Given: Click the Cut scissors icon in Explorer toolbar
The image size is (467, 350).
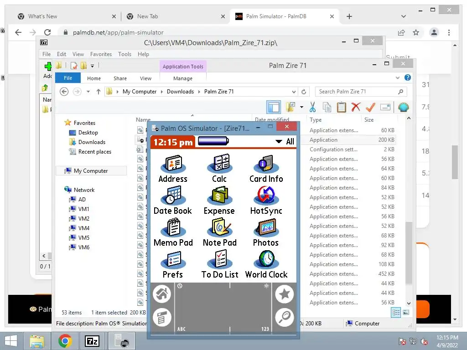Looking at the screenshot, I should click(x=312, y=107).
